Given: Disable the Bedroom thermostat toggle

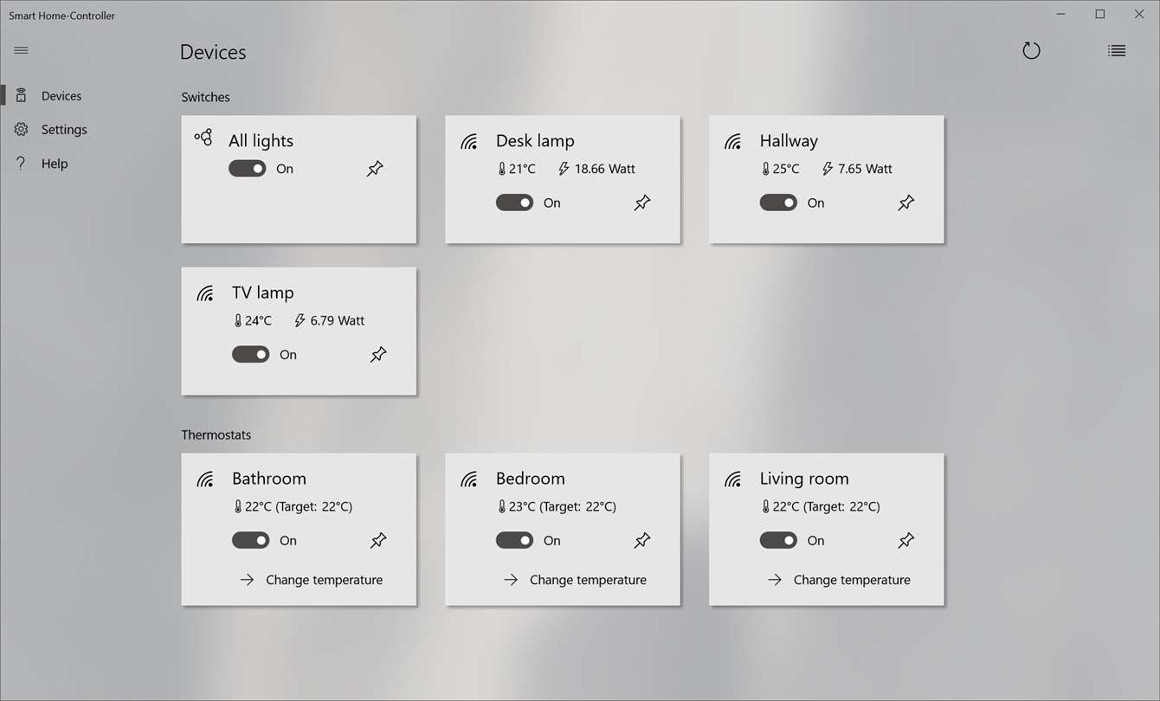Looking at the screenshot, I should tap(514, 540).
